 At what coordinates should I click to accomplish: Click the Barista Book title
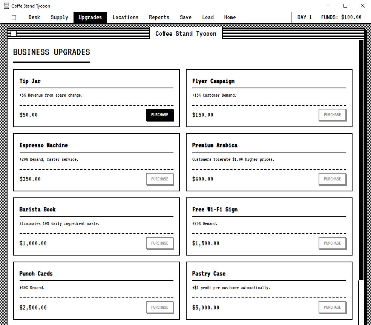[38, 209]
